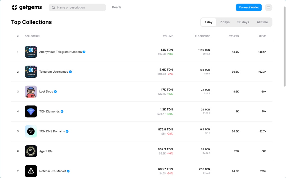Click the Notcoin Pre-Market triangle icon
Viewport: 286px width, 178px height.
coord(31,171)
